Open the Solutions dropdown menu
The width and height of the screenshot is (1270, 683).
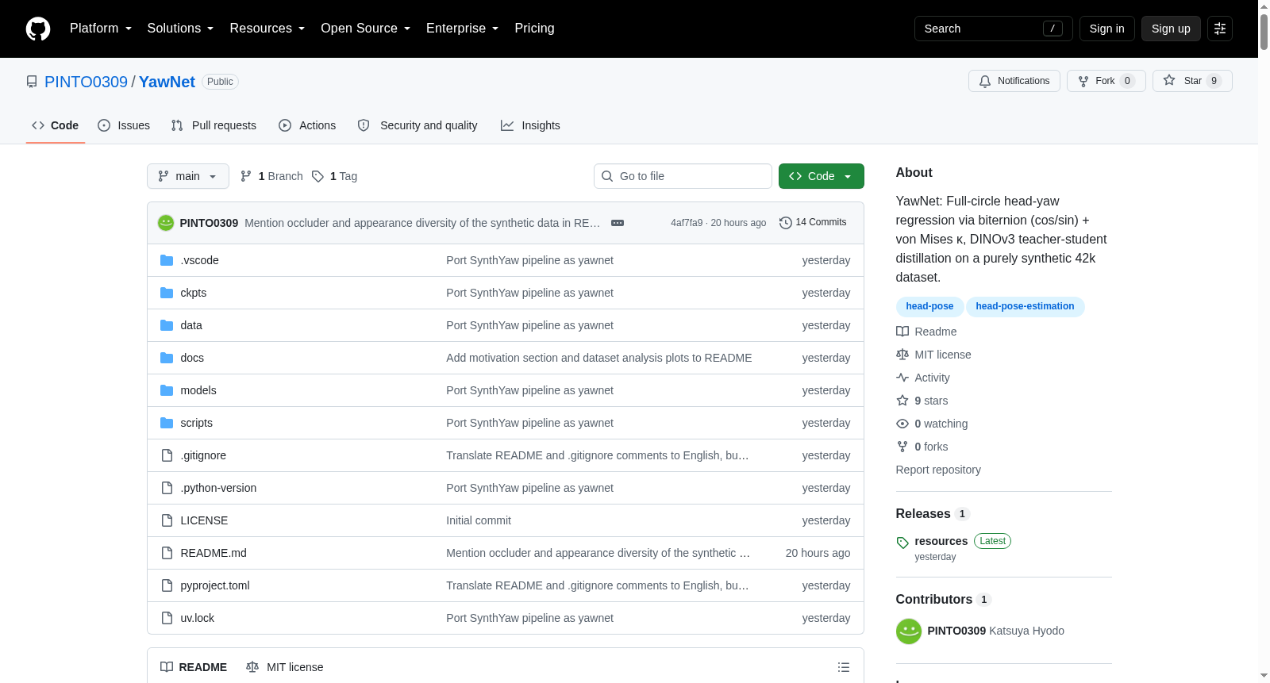click(180, 29)
